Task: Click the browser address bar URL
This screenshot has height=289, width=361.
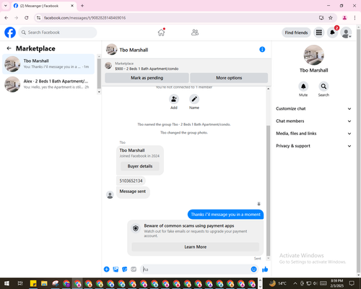Action: [84, 18]
